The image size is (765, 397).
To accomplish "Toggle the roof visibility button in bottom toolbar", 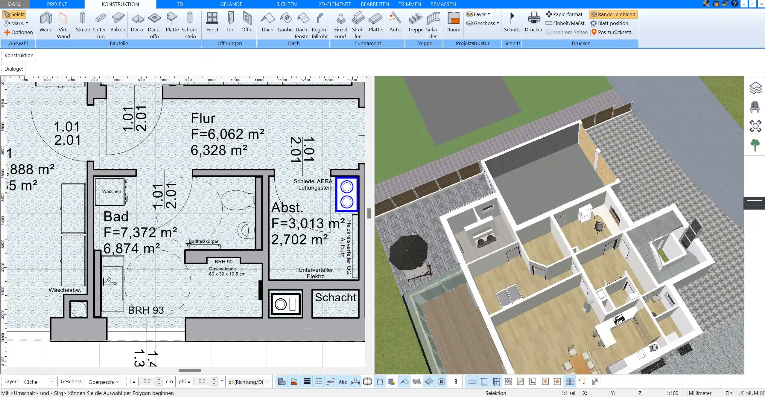I will click(x=404, y=382).
